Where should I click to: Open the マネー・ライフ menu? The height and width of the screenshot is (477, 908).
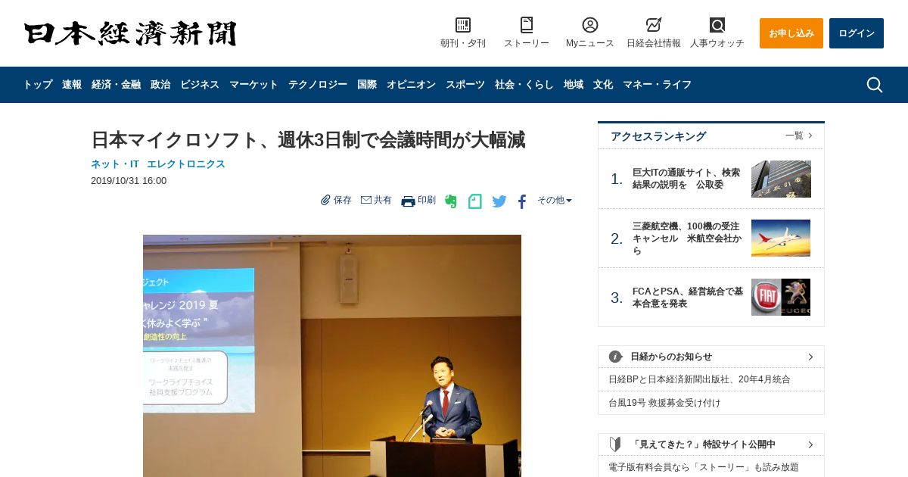657,85
